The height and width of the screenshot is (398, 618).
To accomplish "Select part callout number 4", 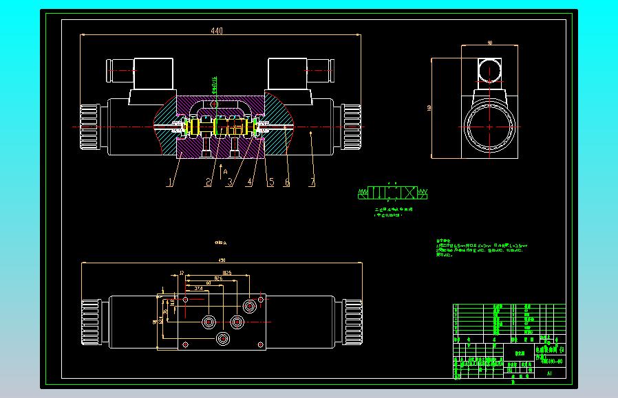I will coord(249,182).
